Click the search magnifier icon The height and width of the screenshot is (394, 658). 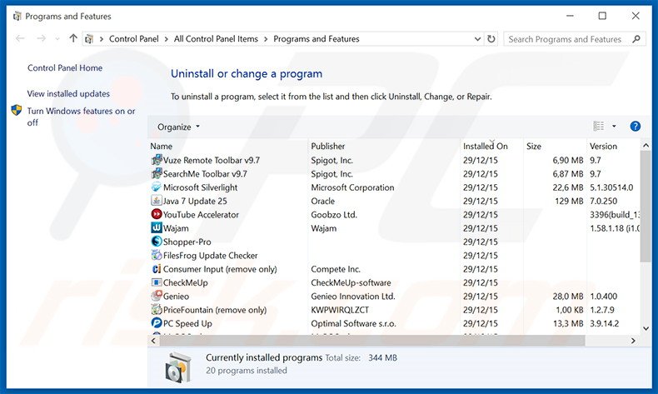[636, 39]
